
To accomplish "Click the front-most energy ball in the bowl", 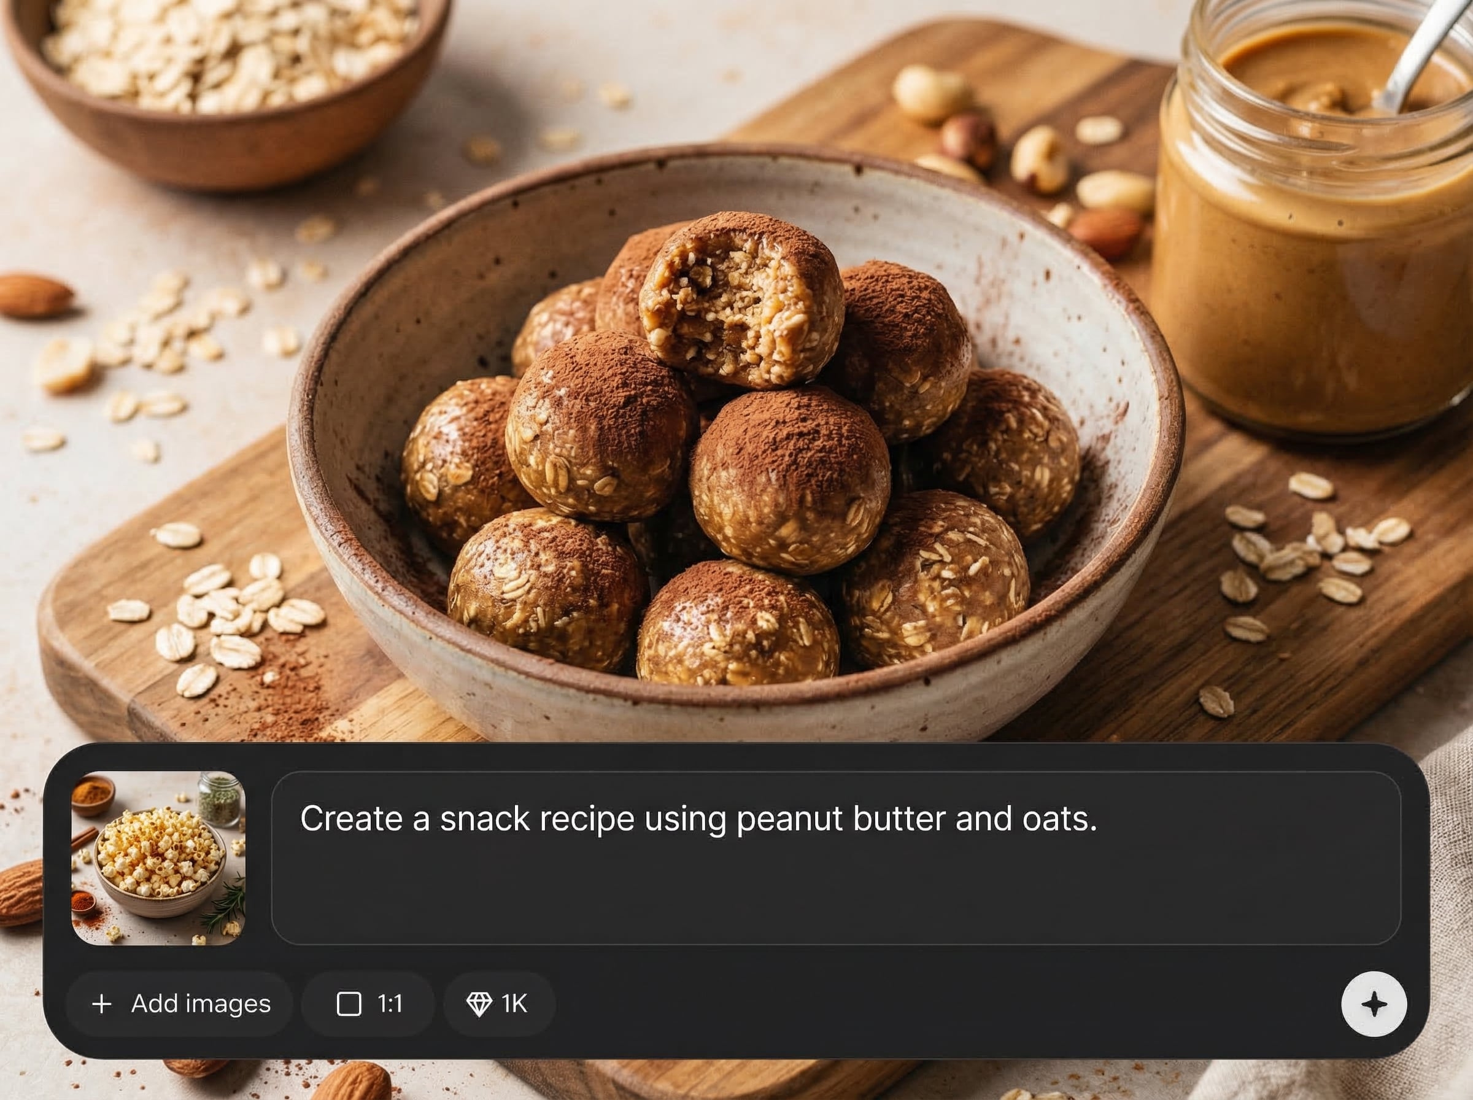I will point(738,624).
